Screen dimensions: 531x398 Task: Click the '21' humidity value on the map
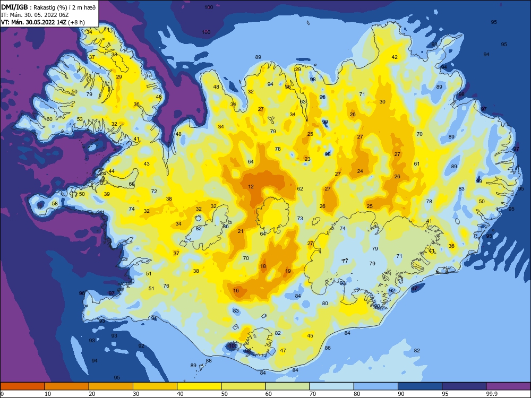[241, 231]
